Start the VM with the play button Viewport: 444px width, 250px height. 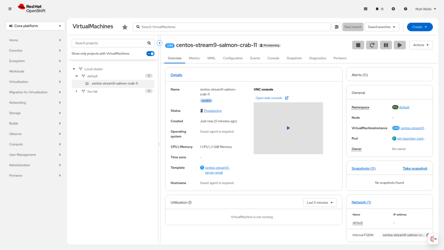(399, 45)
